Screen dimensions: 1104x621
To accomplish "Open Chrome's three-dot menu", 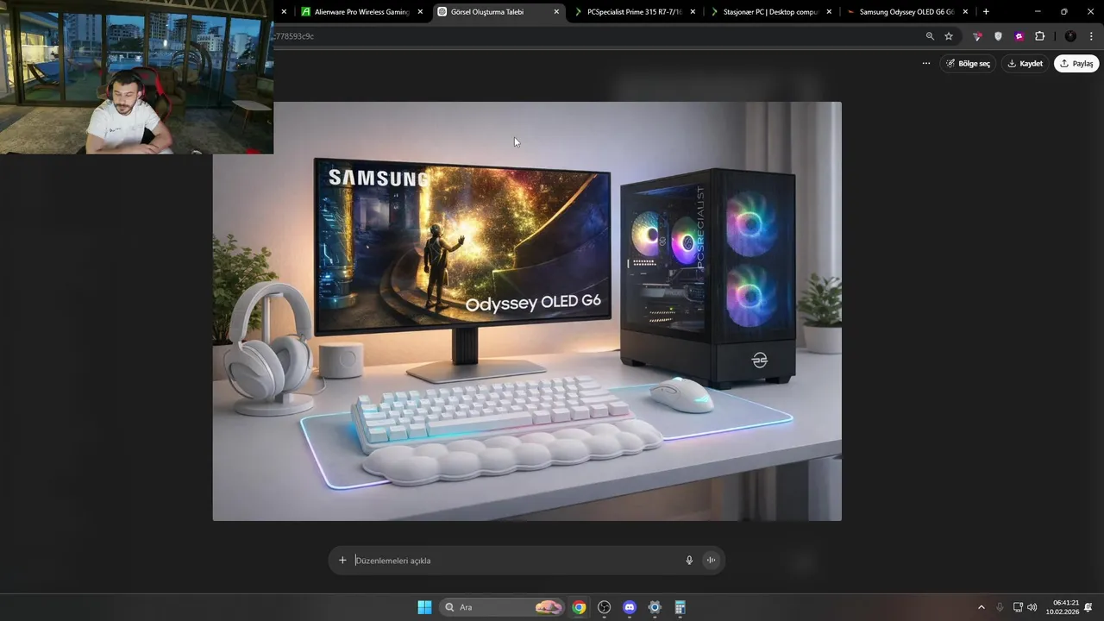I will point(1091,36).
